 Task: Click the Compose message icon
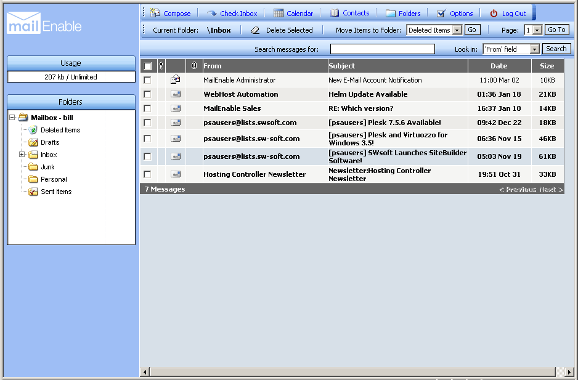coord(155,12)
